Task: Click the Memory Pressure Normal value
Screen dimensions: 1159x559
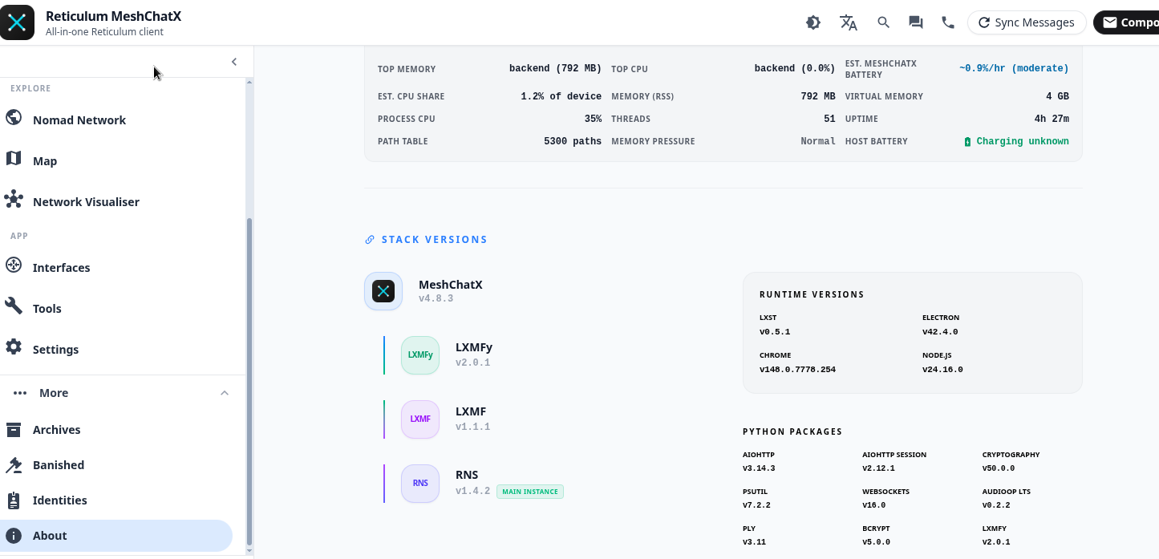Action: [818, 141]
